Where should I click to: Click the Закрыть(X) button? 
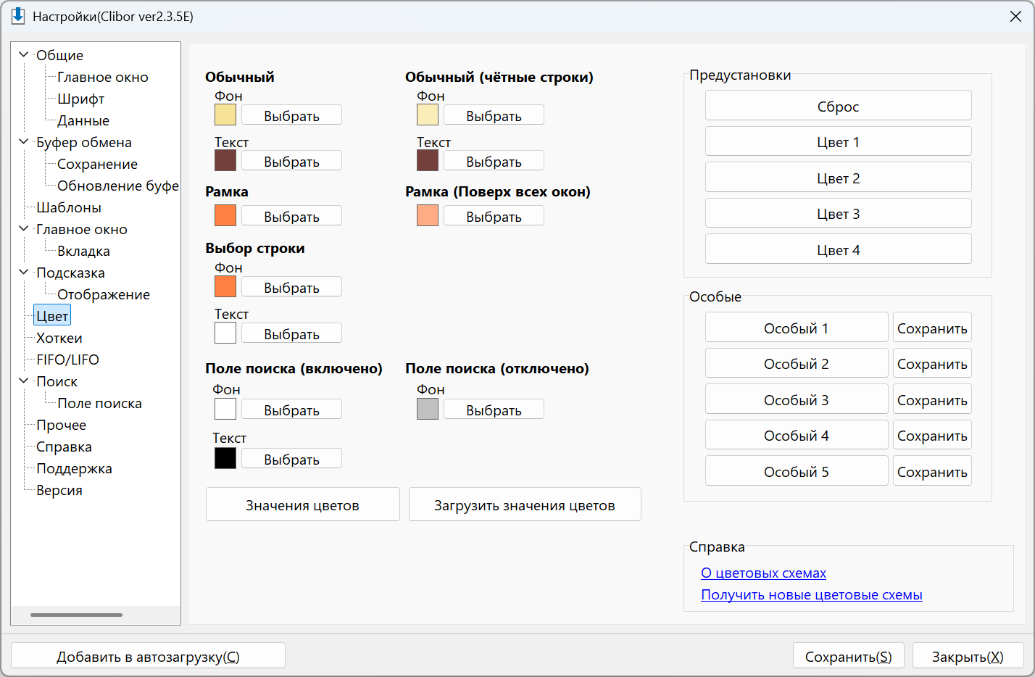pos(968,656)
